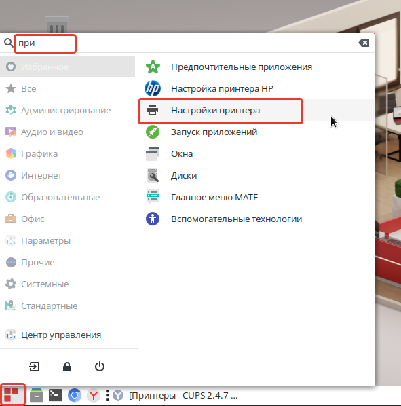Open the Диски utility
Viewport: 401px width, 406px height.
(x=256, y=176)
